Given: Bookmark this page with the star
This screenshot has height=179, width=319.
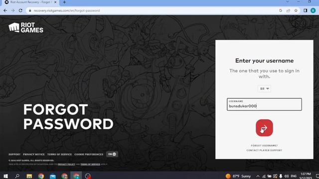Looking at the screenshot, I should (296, 10).
